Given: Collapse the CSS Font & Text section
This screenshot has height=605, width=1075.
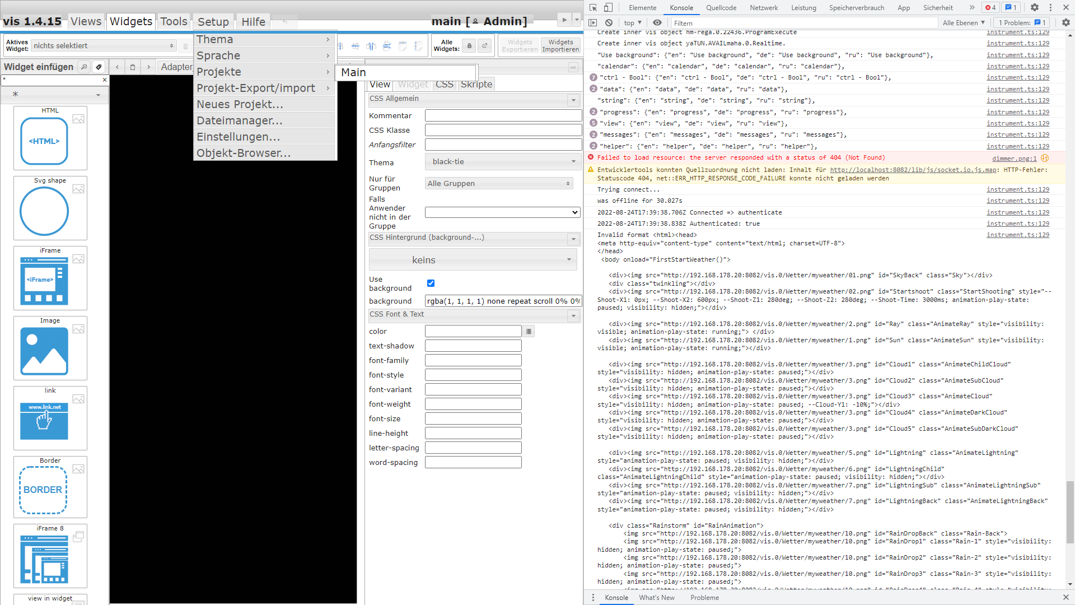Looking at the screenshot, I should click(x=573, y=316).
